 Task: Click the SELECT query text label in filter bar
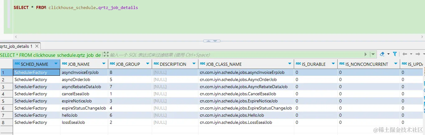[50, 55]
